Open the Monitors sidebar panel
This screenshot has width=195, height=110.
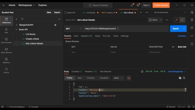(x=6, y=61)
